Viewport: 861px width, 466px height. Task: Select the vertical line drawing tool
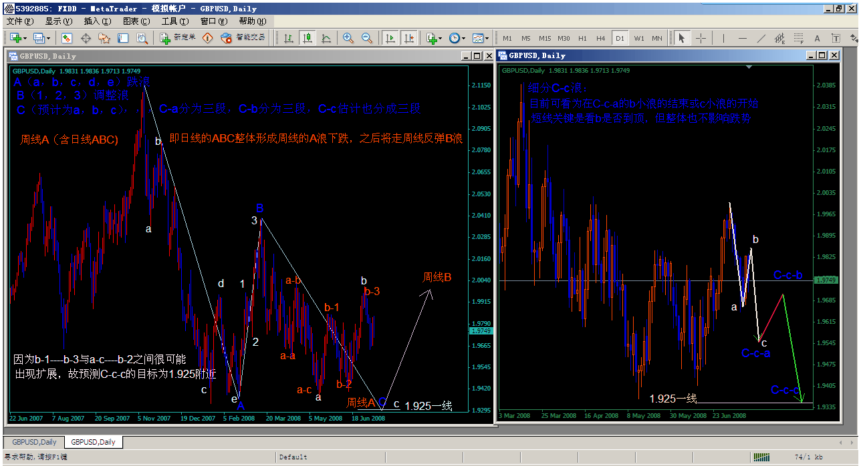point(723,38)
